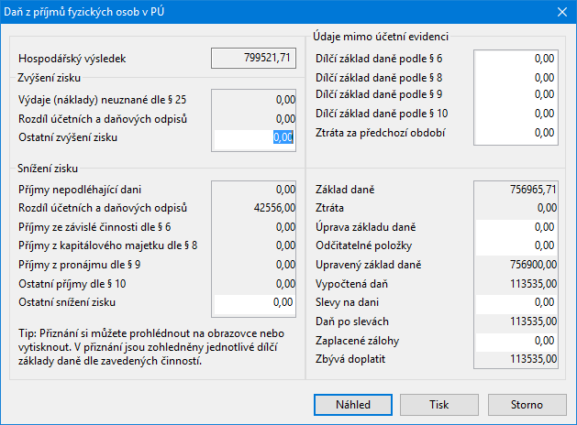The image size is (577, 425).
Task: Click the Náhled preview button
Action: (353, 405)
